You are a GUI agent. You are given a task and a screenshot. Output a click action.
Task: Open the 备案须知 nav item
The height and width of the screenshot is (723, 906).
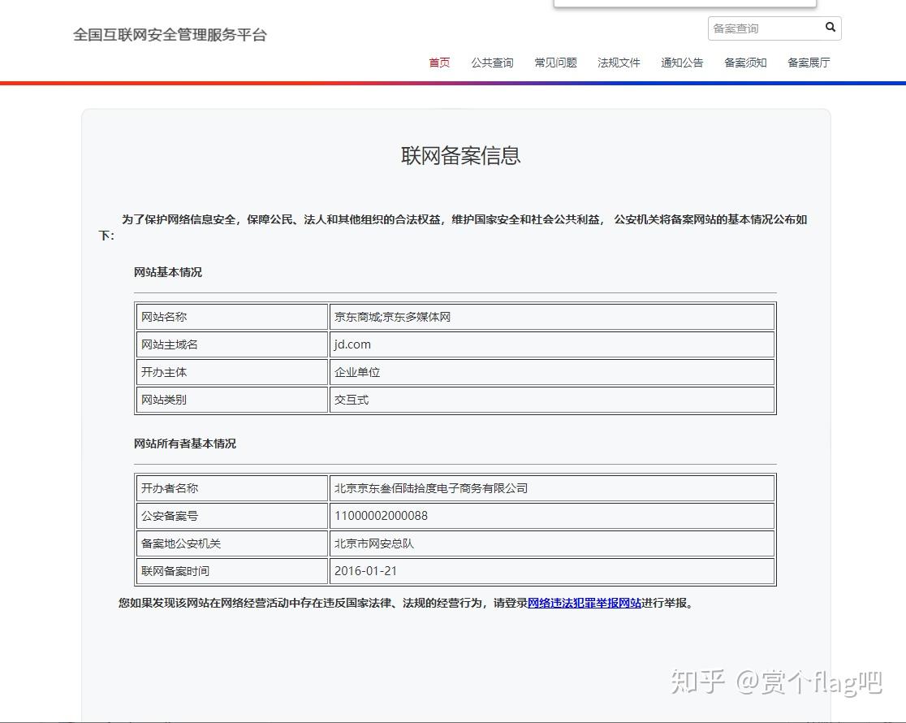[x=745, y=63]
